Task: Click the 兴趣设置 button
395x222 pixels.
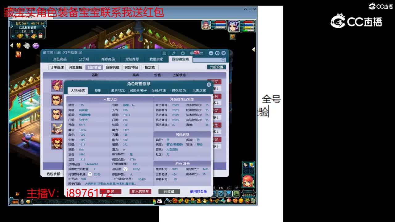Action: coord(216,67)
